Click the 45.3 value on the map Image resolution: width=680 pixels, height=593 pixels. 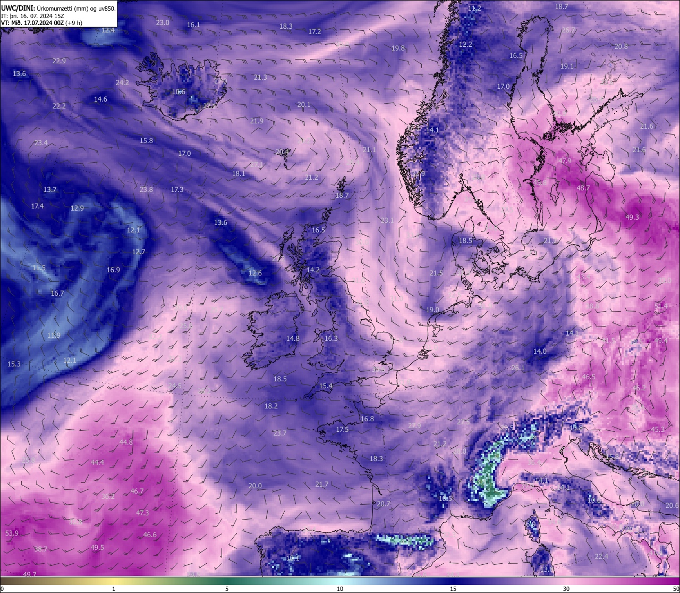pyautogui.click(x=658, y=429)
